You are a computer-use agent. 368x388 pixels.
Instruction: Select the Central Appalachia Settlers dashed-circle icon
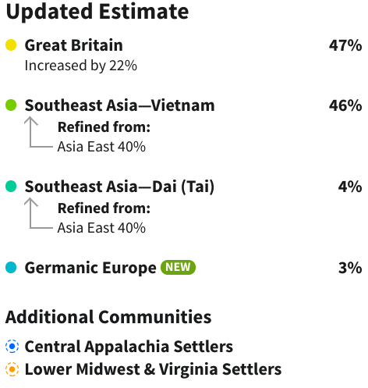coord(12,347)
